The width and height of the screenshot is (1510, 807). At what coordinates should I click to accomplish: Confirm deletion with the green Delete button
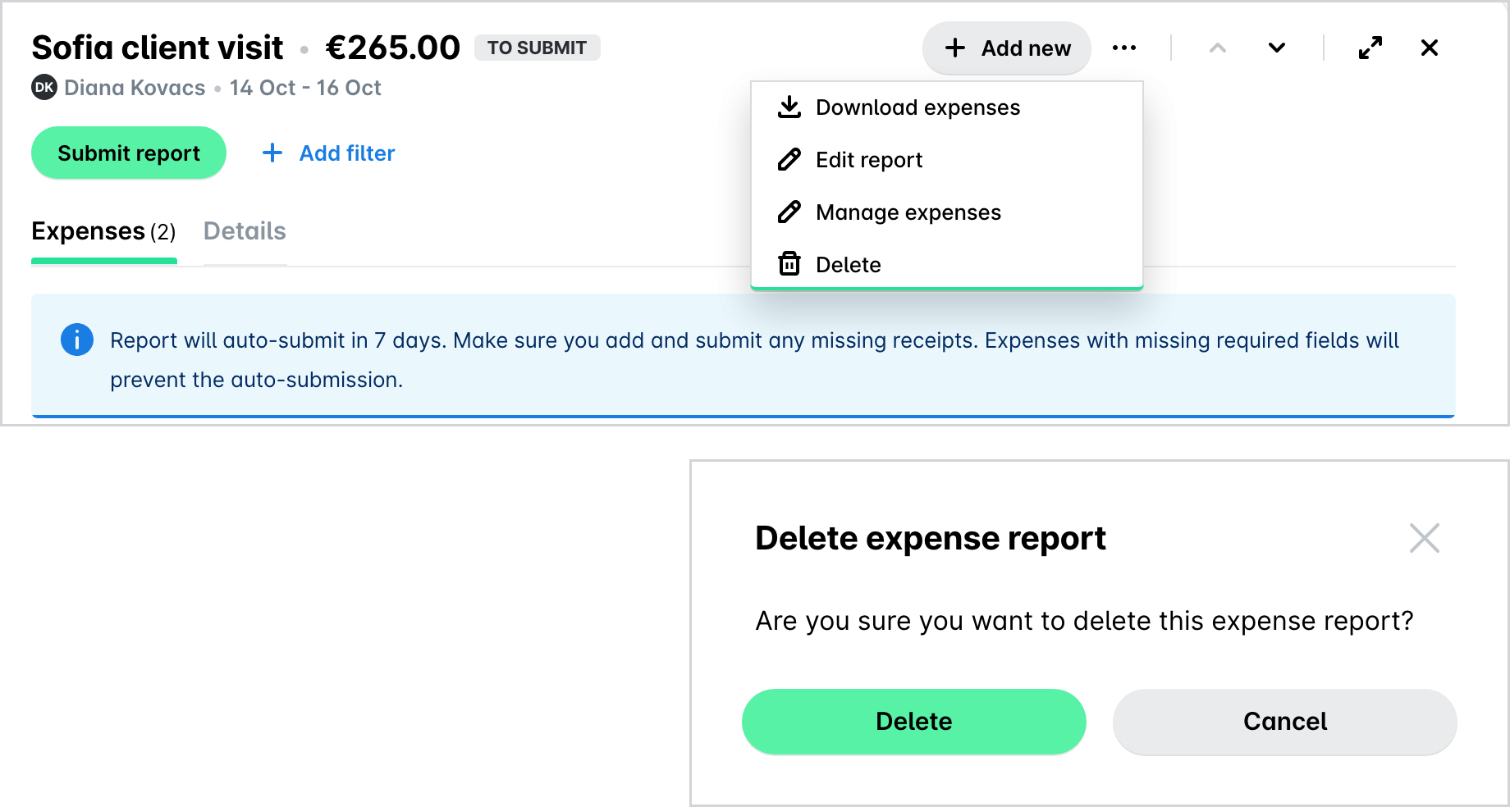click(x=914, y=721)
